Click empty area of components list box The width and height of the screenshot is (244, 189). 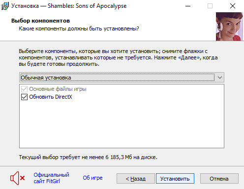122,124
